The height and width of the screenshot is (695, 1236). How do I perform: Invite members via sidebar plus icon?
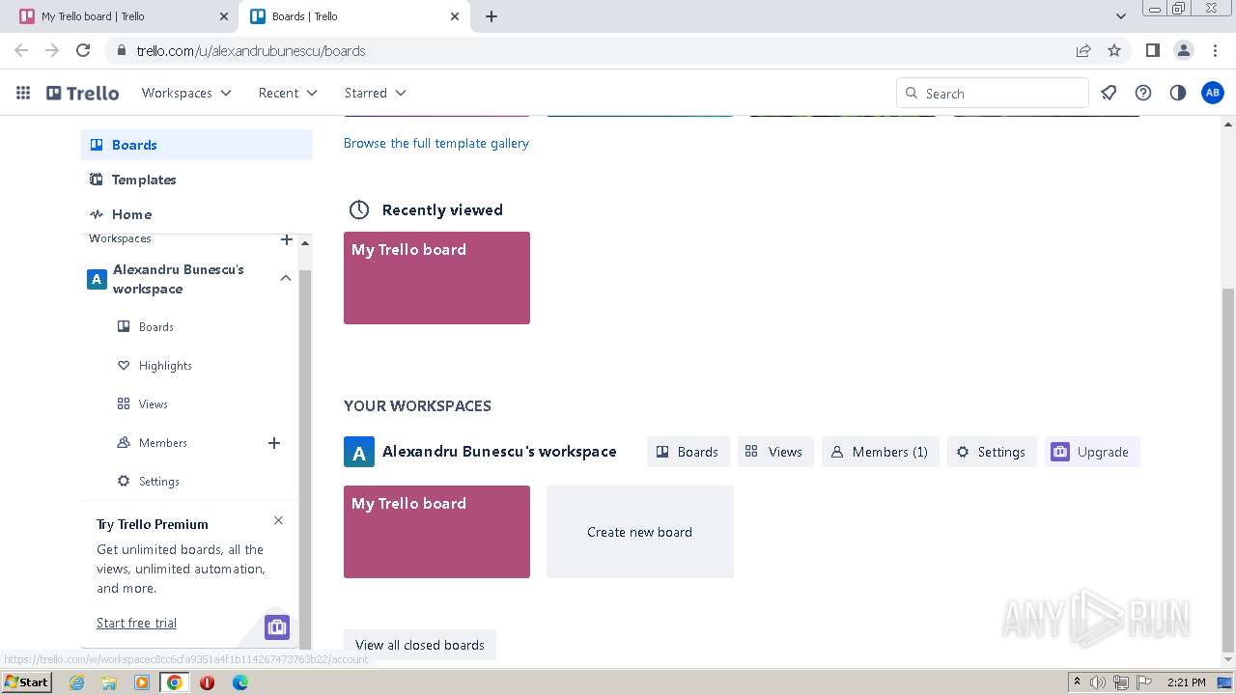(x=274, y=443)
